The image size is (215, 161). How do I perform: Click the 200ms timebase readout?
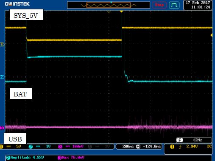click(128, 147)
